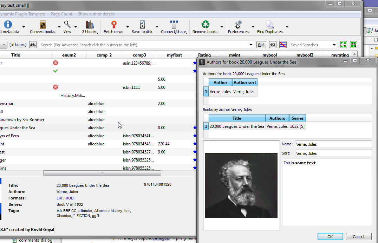378x243 pixels.
Task: Open the 31 books library icon
Action: [x=90, y=25]
